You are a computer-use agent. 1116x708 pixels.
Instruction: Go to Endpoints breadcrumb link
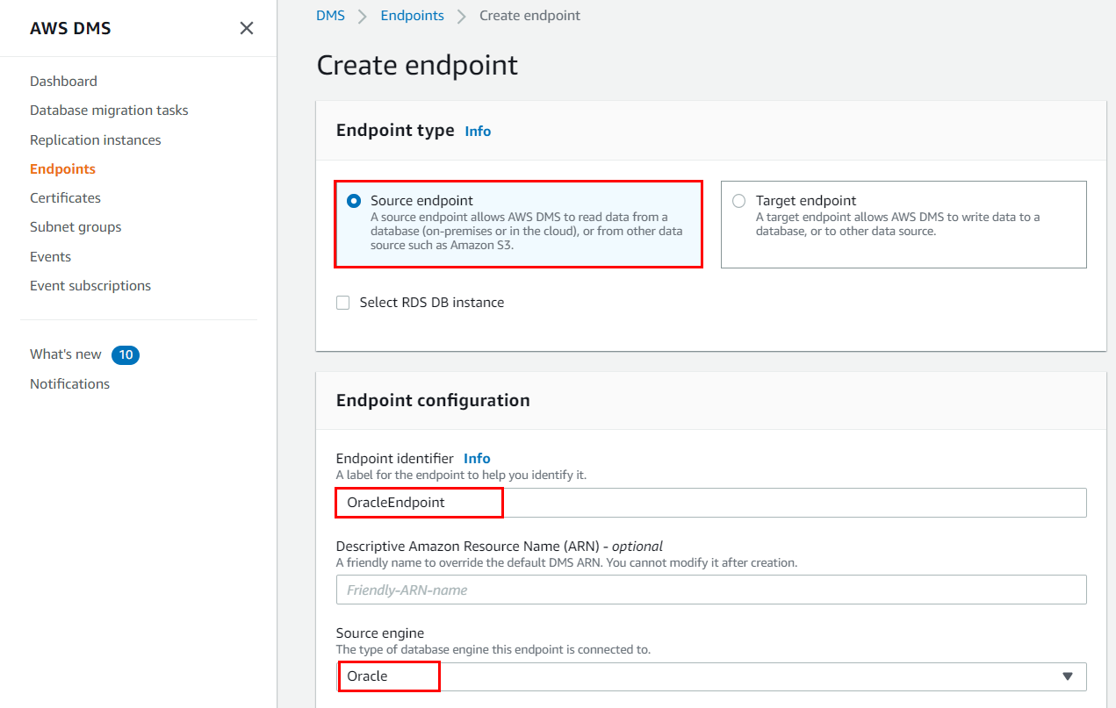coord(412,15)
